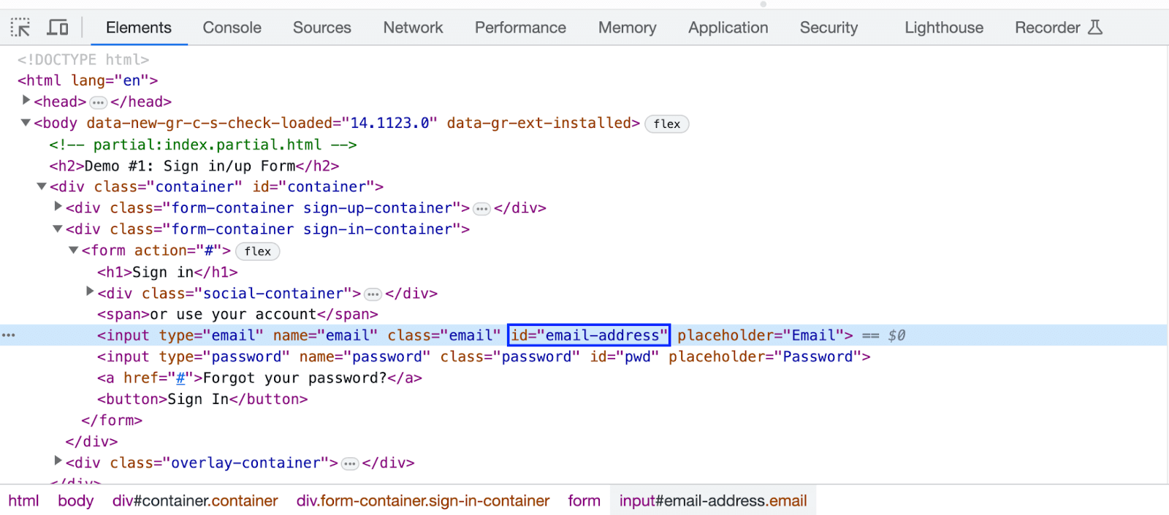Click the data-gr-ext-installed attribute on body

pyautogui.click(x=541, y=123)
